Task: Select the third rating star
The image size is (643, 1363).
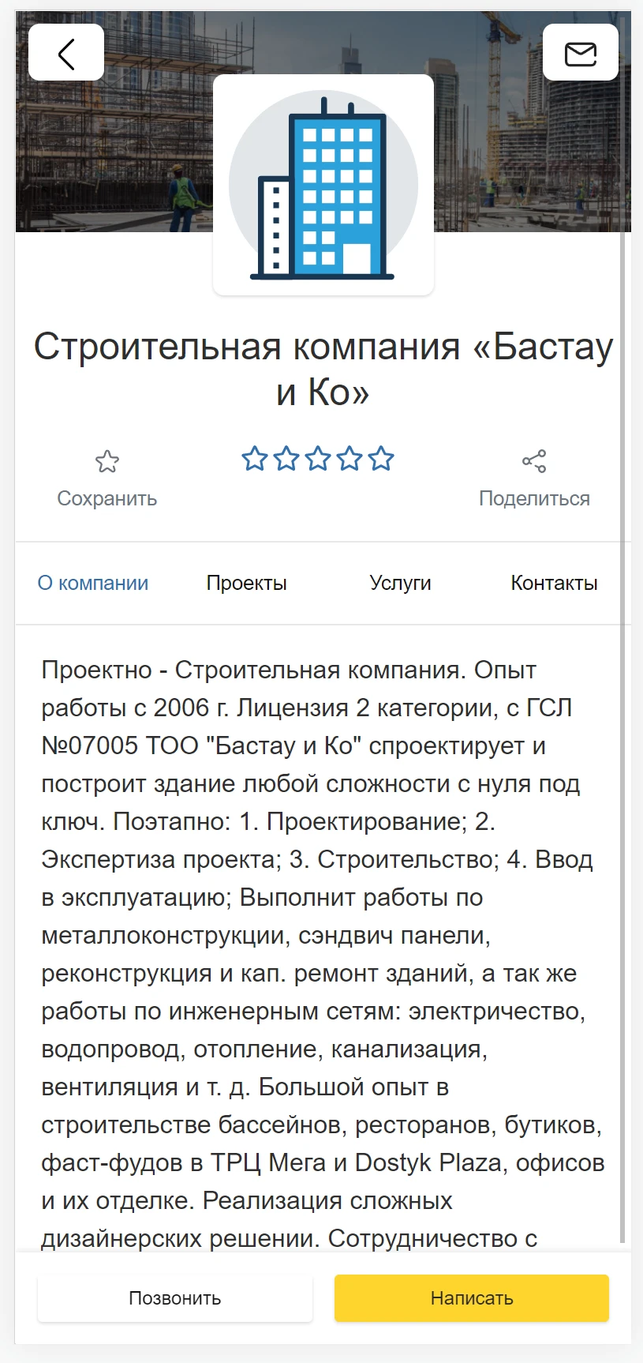Action: (318, 459)
